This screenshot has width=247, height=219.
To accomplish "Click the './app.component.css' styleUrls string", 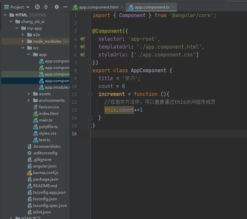I will [x=165, y=55].
